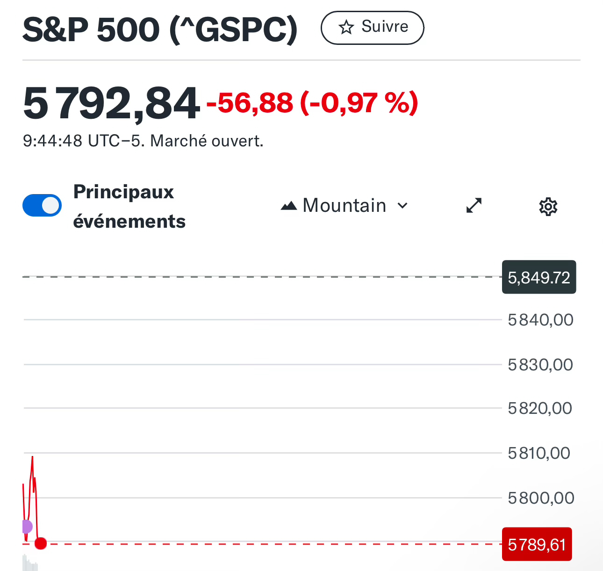Follow the S&P 500 with Suivre

pyautogui.click(x=372, y=28)
